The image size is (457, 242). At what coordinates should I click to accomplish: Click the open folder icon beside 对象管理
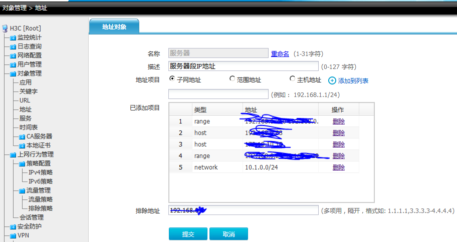[x=13, y=74]
